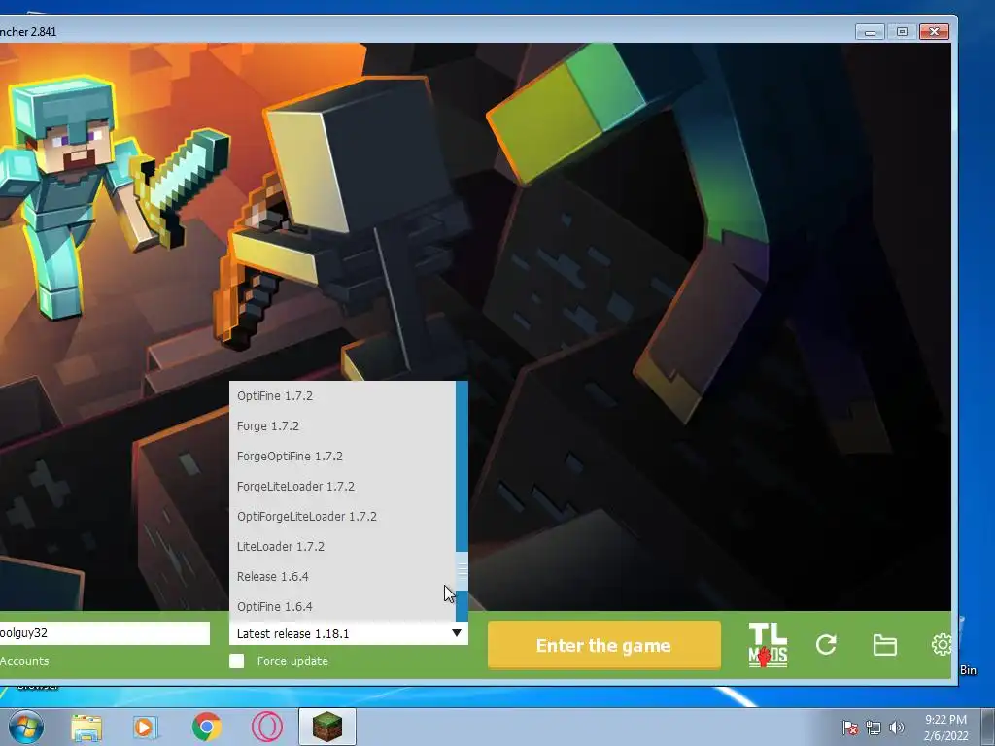
Task: Click the username input field
Action: pos(105,633)
